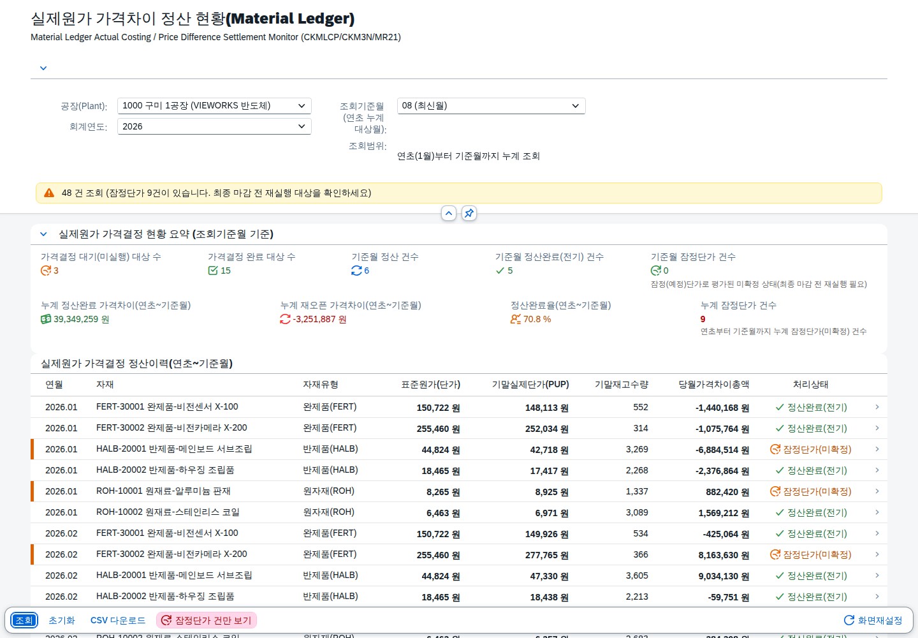Open the 회계연도 2026 dropdown
The image size is (918, 638).
click(x=214, y=126)
